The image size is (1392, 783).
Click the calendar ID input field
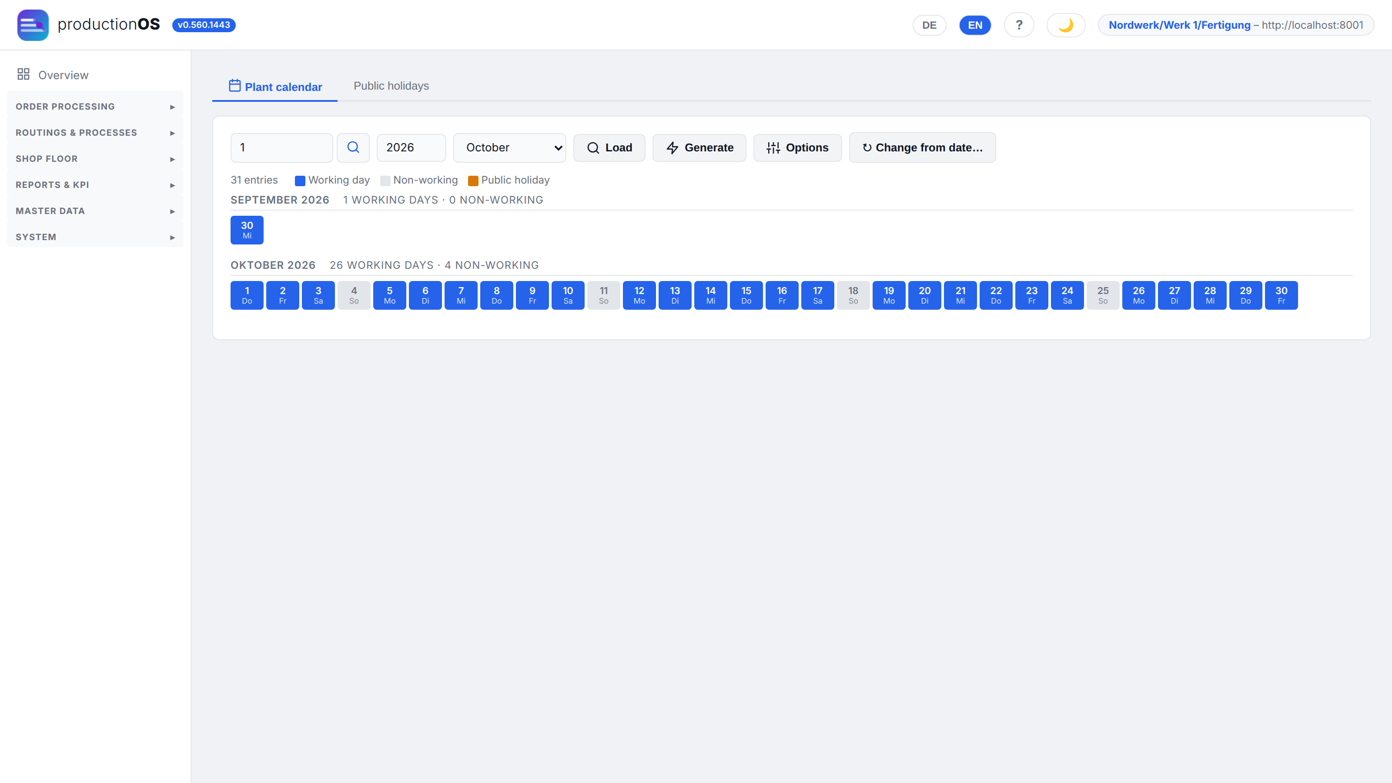tap(281, 147)
